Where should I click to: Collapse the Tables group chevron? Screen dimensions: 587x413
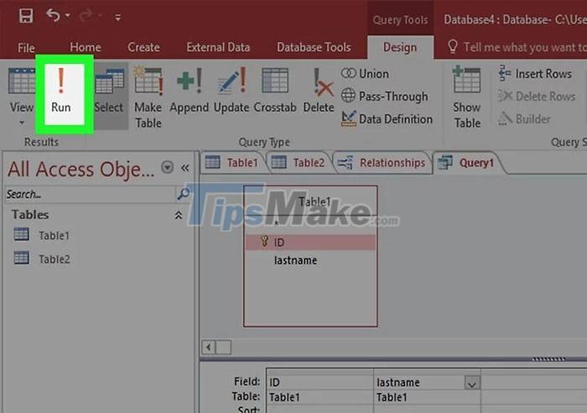179,215
